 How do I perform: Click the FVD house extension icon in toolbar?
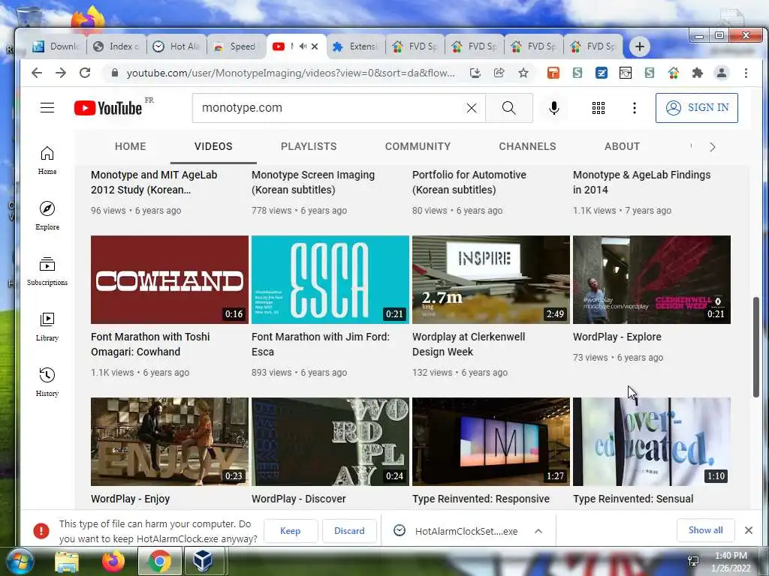pos(674,73)
